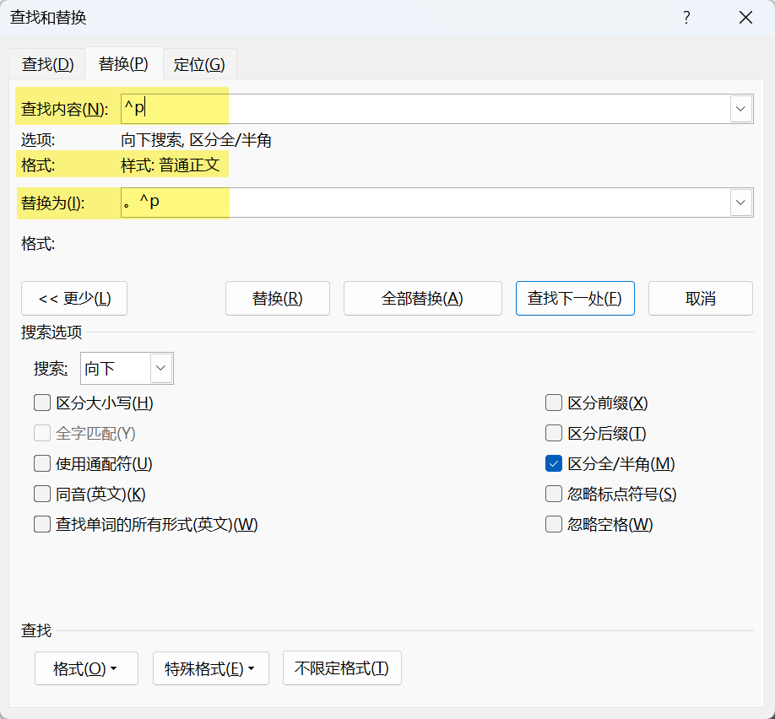Open the 特殊格式(E) dropdown menu
The height and width of the screenshot is (719, 775).
click(x=210, y=668)
